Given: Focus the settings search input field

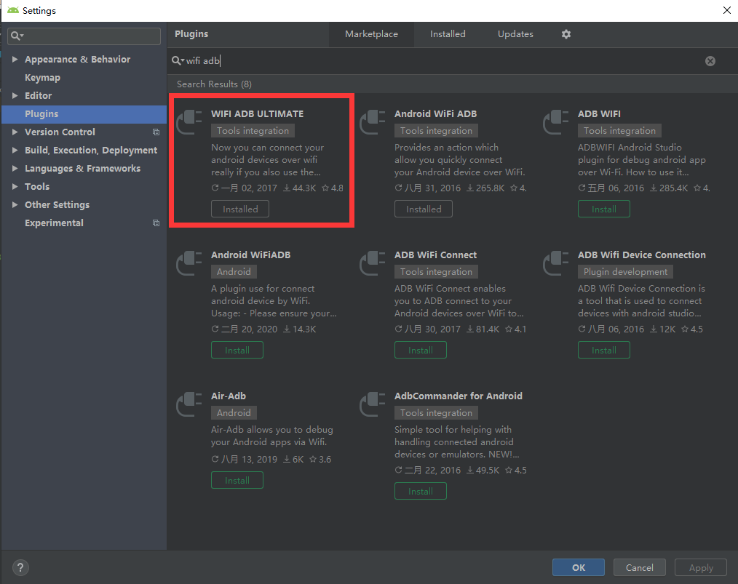Looking at the screenshot, I should click(84, 36).
